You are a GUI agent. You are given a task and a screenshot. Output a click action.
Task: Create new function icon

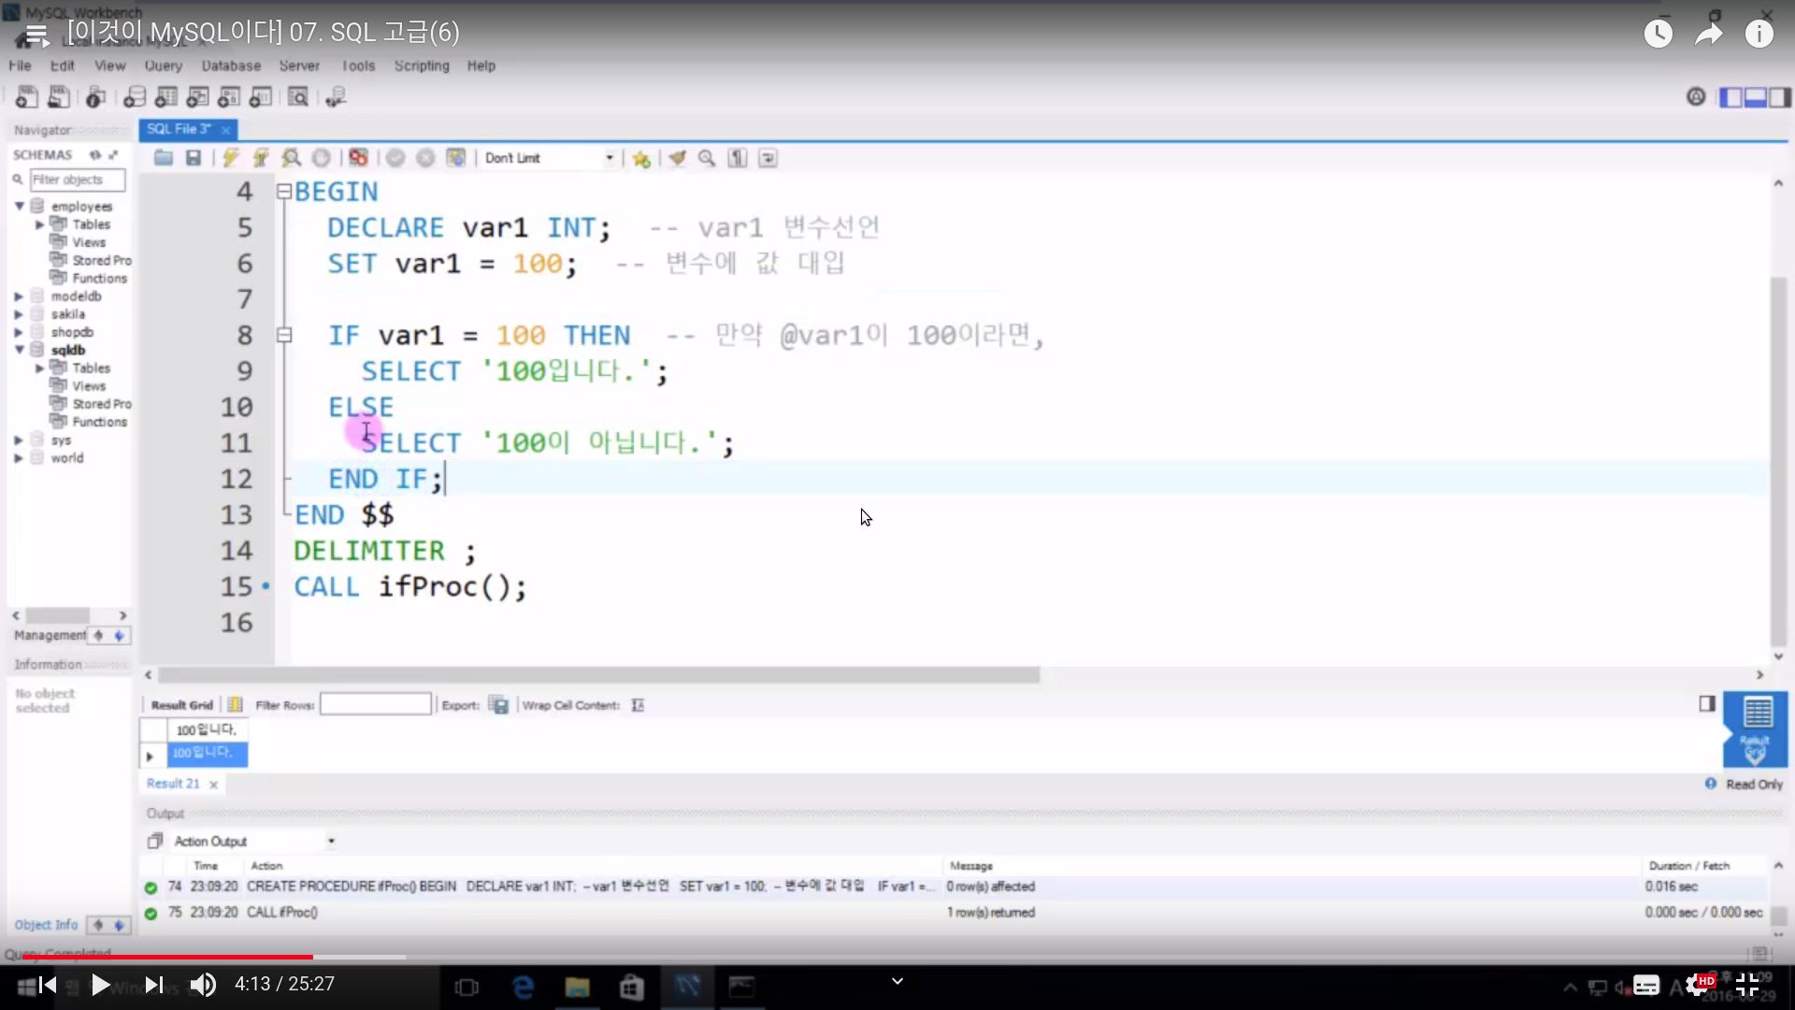(261, 96)
